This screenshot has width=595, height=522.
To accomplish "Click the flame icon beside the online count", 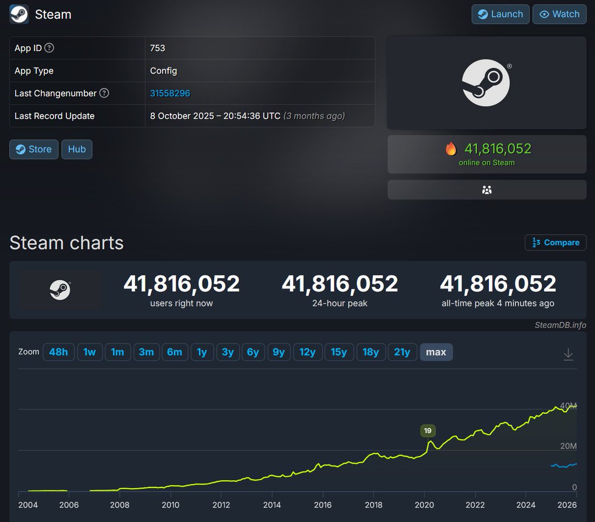I will coord(451,148).
